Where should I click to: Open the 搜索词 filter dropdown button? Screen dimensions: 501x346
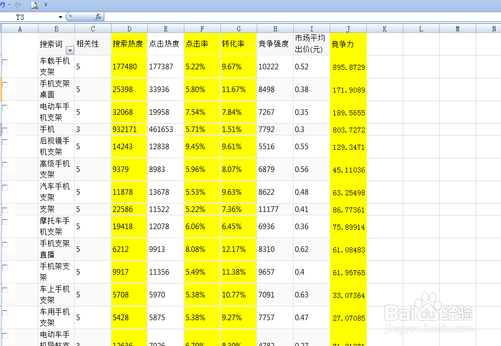[x=70, y=50]
